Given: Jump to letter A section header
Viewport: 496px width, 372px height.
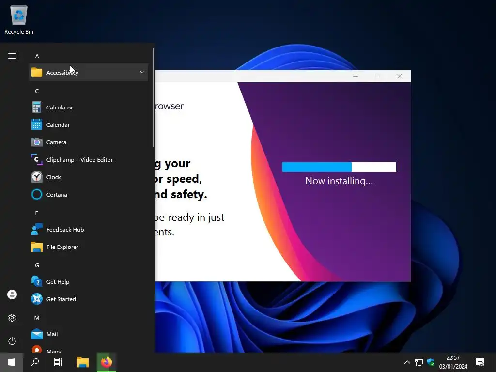Looking at the screenshot, I should point(37,56).
